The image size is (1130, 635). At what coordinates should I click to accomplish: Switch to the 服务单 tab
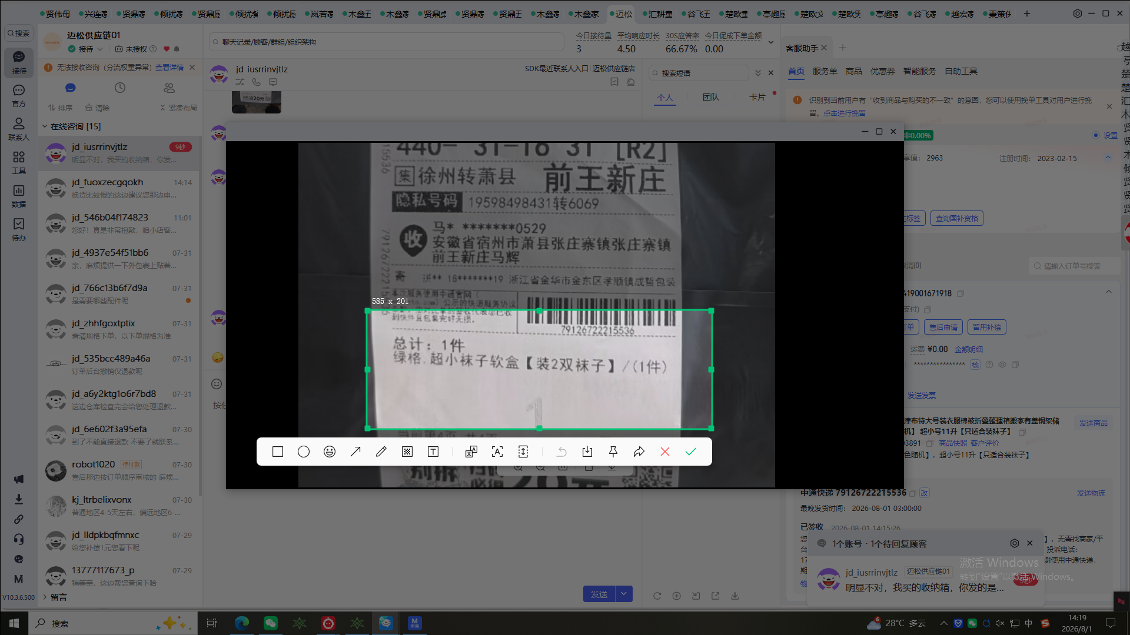click(825, 71)
